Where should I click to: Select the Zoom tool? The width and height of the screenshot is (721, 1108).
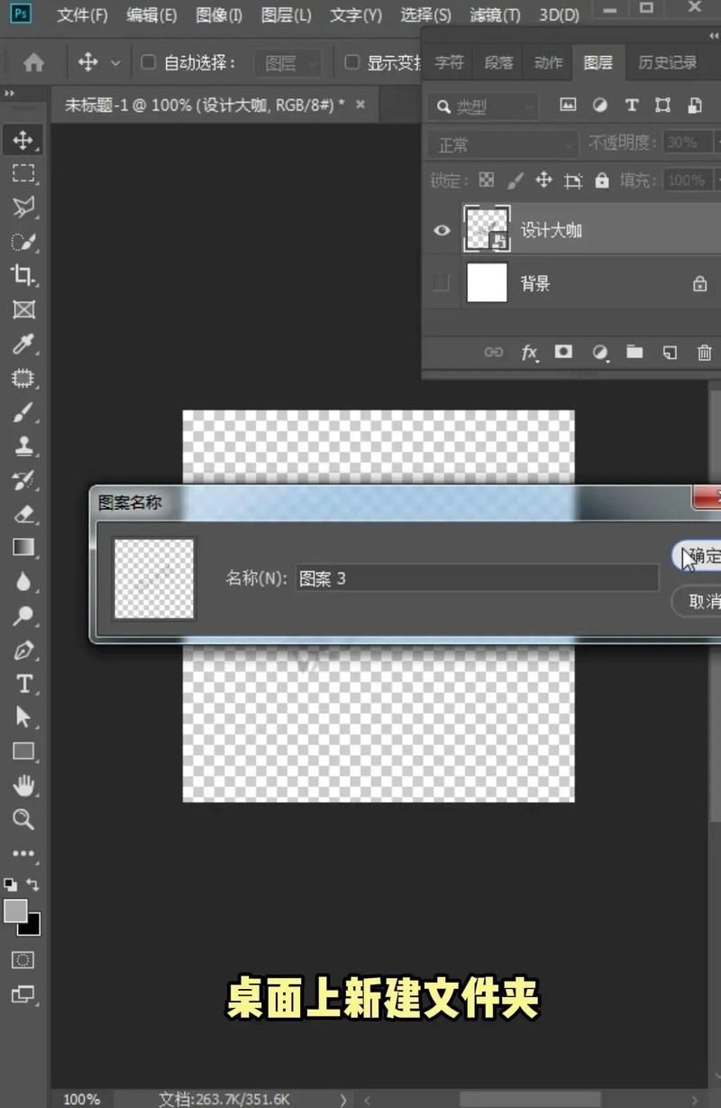[x=23, y=819]
